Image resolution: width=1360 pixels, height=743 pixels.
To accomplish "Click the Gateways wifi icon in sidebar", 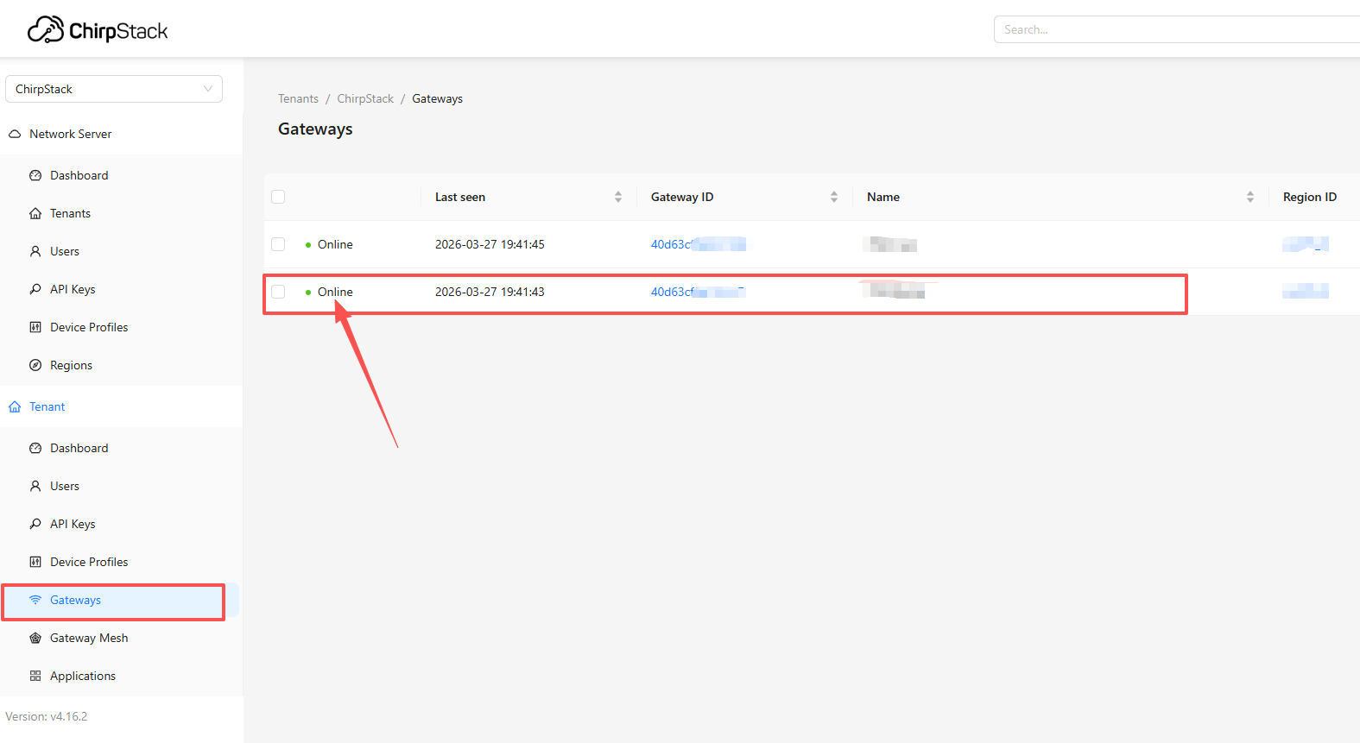I will click(35, 600).
